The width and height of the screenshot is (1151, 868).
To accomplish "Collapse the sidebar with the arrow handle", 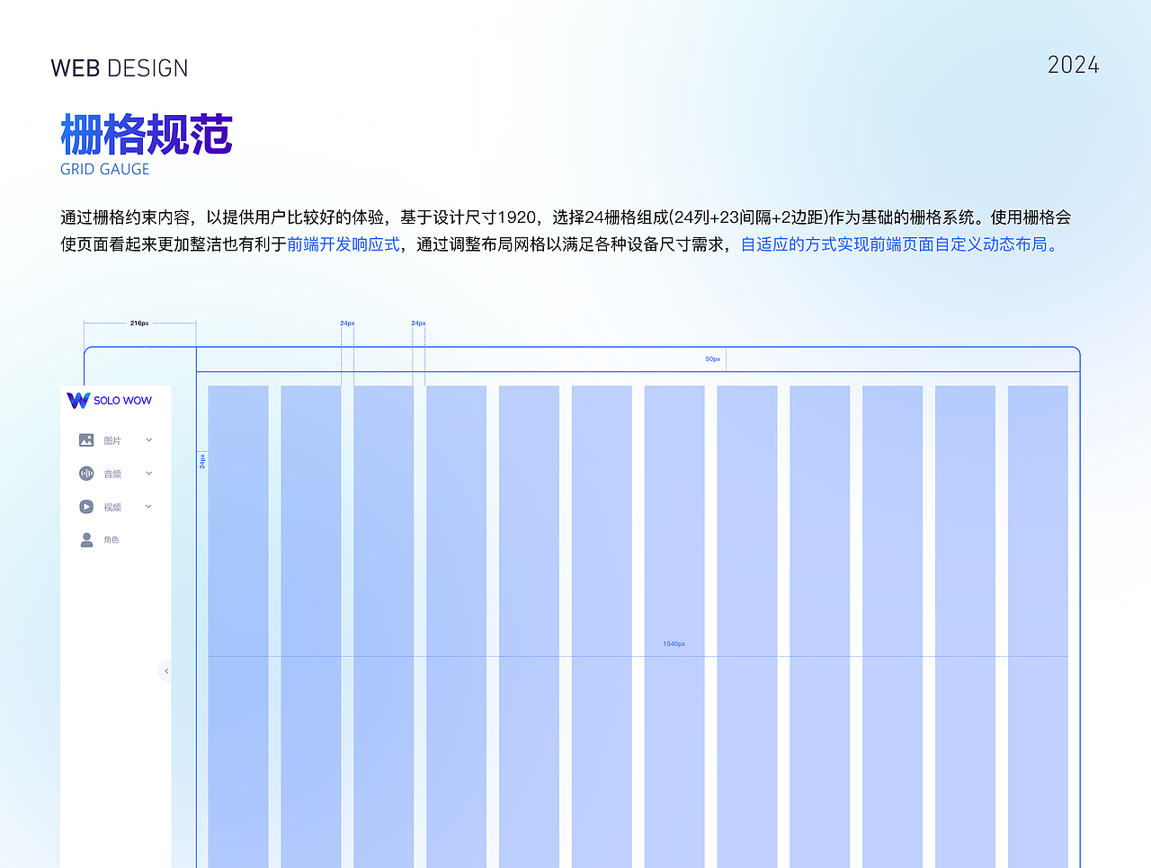I will (165, 671).
